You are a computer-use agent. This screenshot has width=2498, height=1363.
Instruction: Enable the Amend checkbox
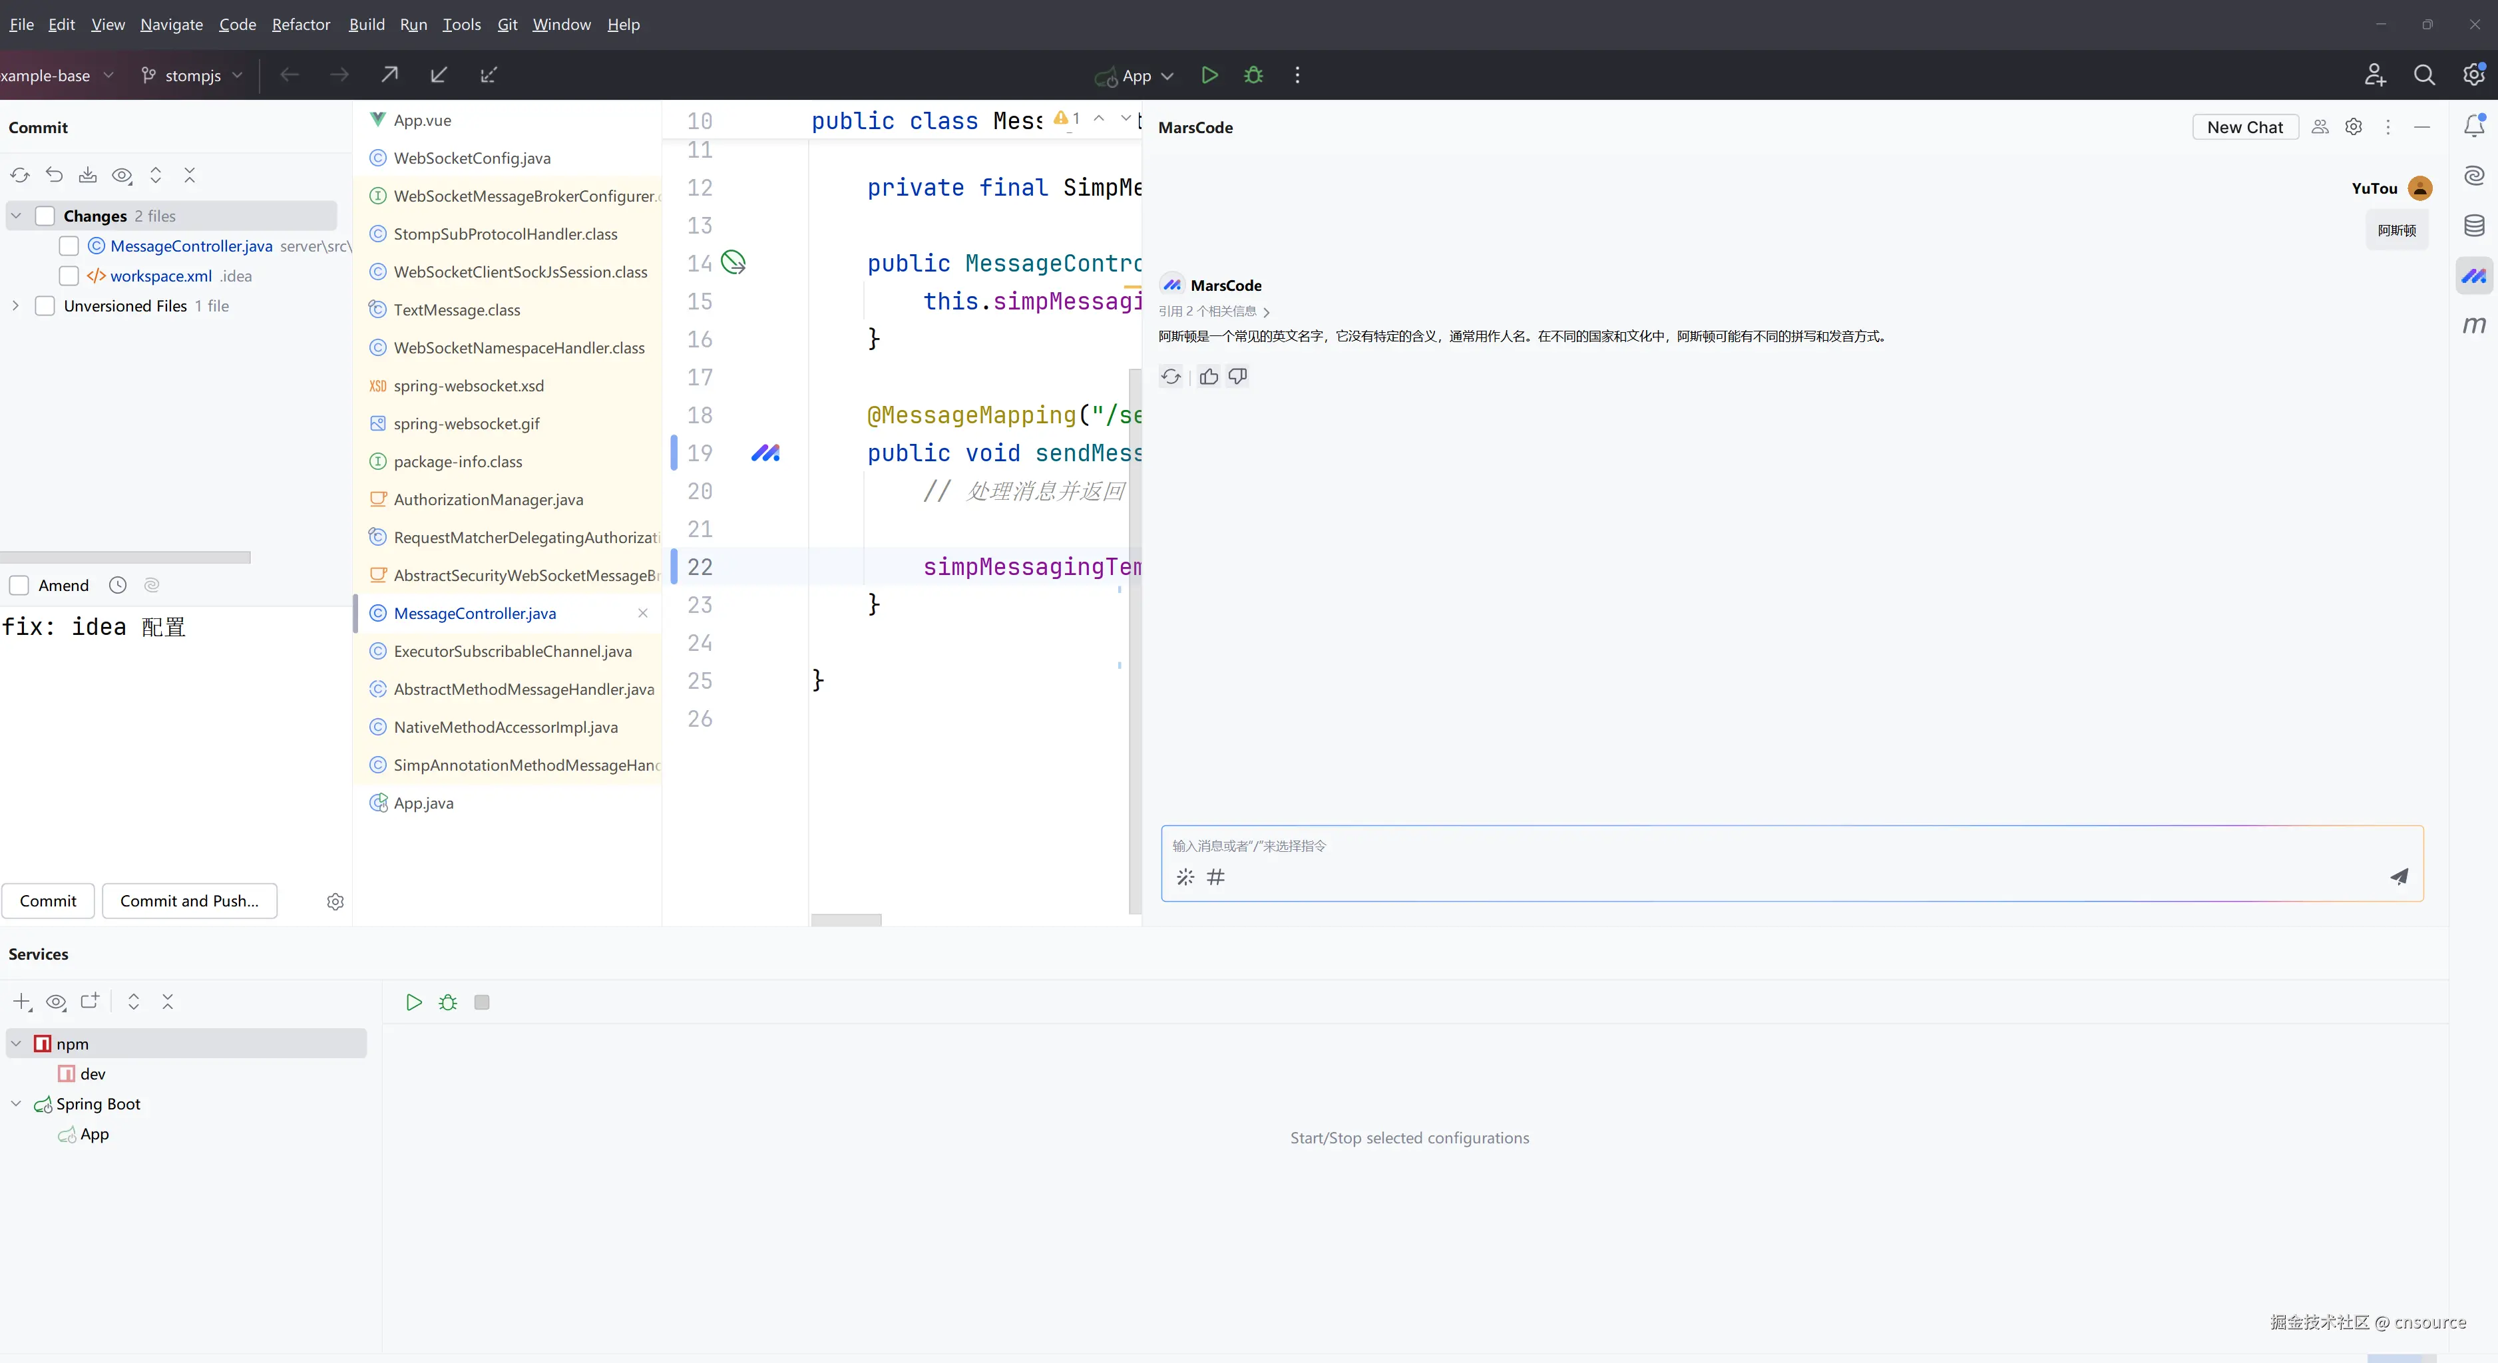pos(19,586)
